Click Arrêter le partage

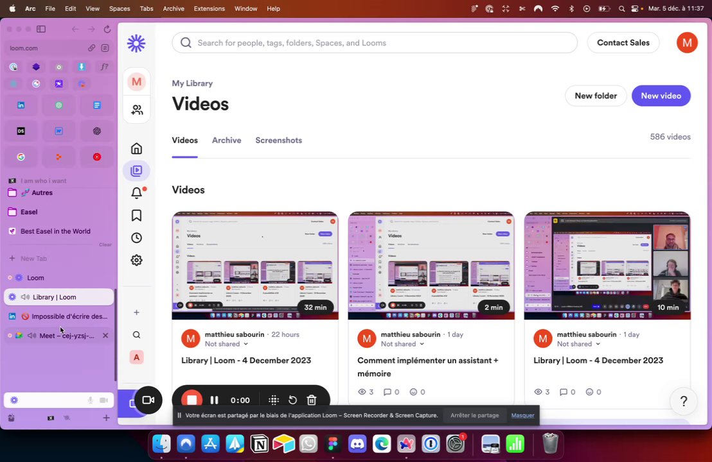[x=474, y=415]
